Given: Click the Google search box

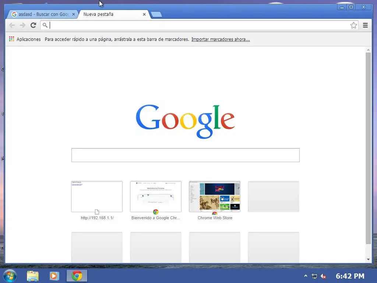Looking at the screenshot, I should [x=186, y=155].
